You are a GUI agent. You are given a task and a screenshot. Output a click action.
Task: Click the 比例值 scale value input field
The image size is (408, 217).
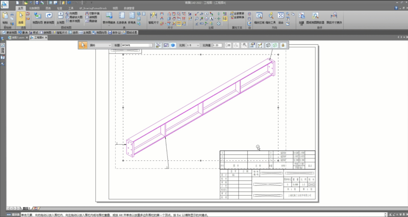coord(217,45)
